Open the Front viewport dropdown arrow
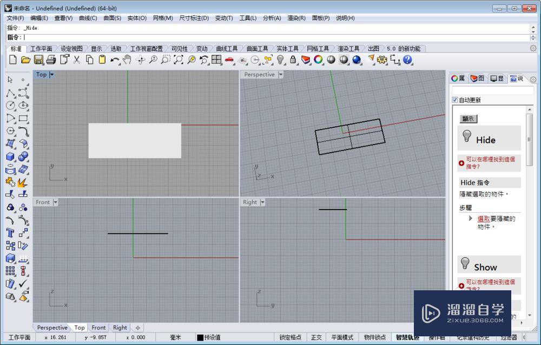 55,203
